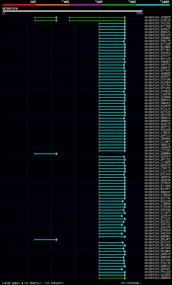Click hit label UniRef100_B7KHU9

[x=157, y=230]
